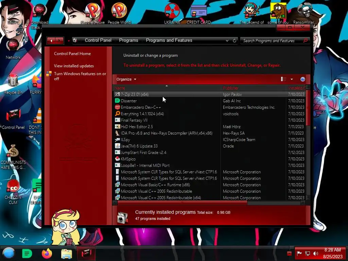Viewport: 348px width, 261px height.
Task: Open the Organize dropdown menu
Action: 126,79
